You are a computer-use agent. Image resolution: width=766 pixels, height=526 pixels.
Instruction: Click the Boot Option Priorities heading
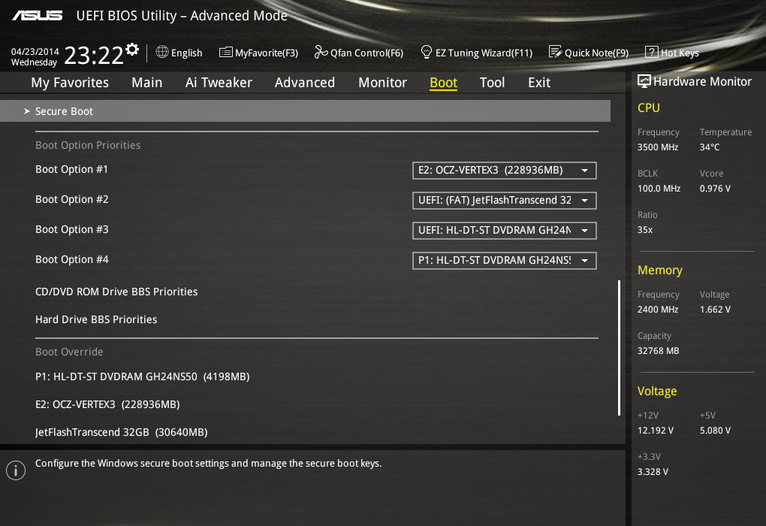point(88,145)
